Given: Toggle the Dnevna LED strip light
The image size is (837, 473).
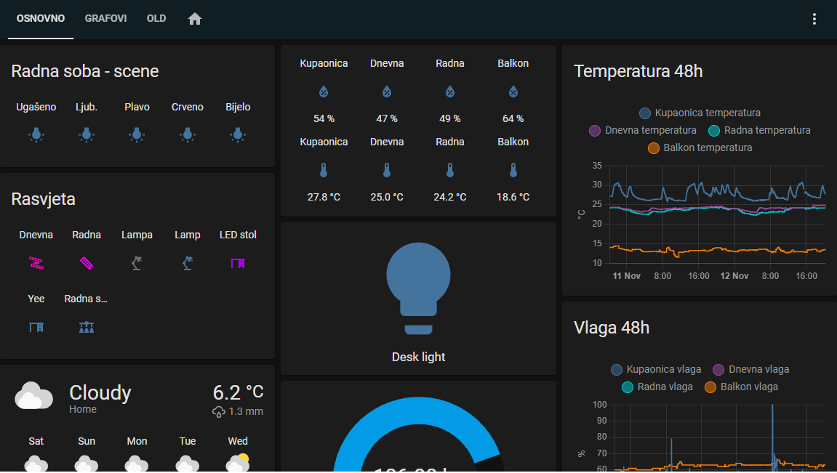Looking at the screenshot, I should pyautogui.click(x=36, y=263).
